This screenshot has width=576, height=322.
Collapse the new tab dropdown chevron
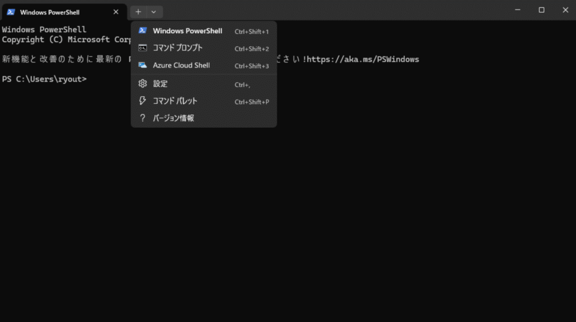pyautogui.click(x=154, y=12)
